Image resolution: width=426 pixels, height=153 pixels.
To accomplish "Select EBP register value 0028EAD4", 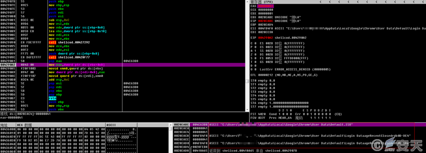I will click(266, 25).
